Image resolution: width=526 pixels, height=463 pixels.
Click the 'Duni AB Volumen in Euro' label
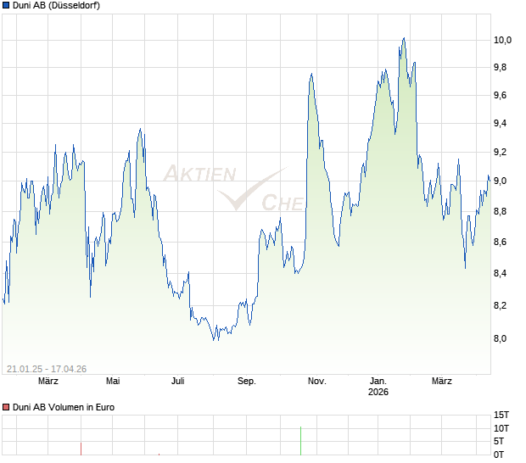(x=64, y=407)
